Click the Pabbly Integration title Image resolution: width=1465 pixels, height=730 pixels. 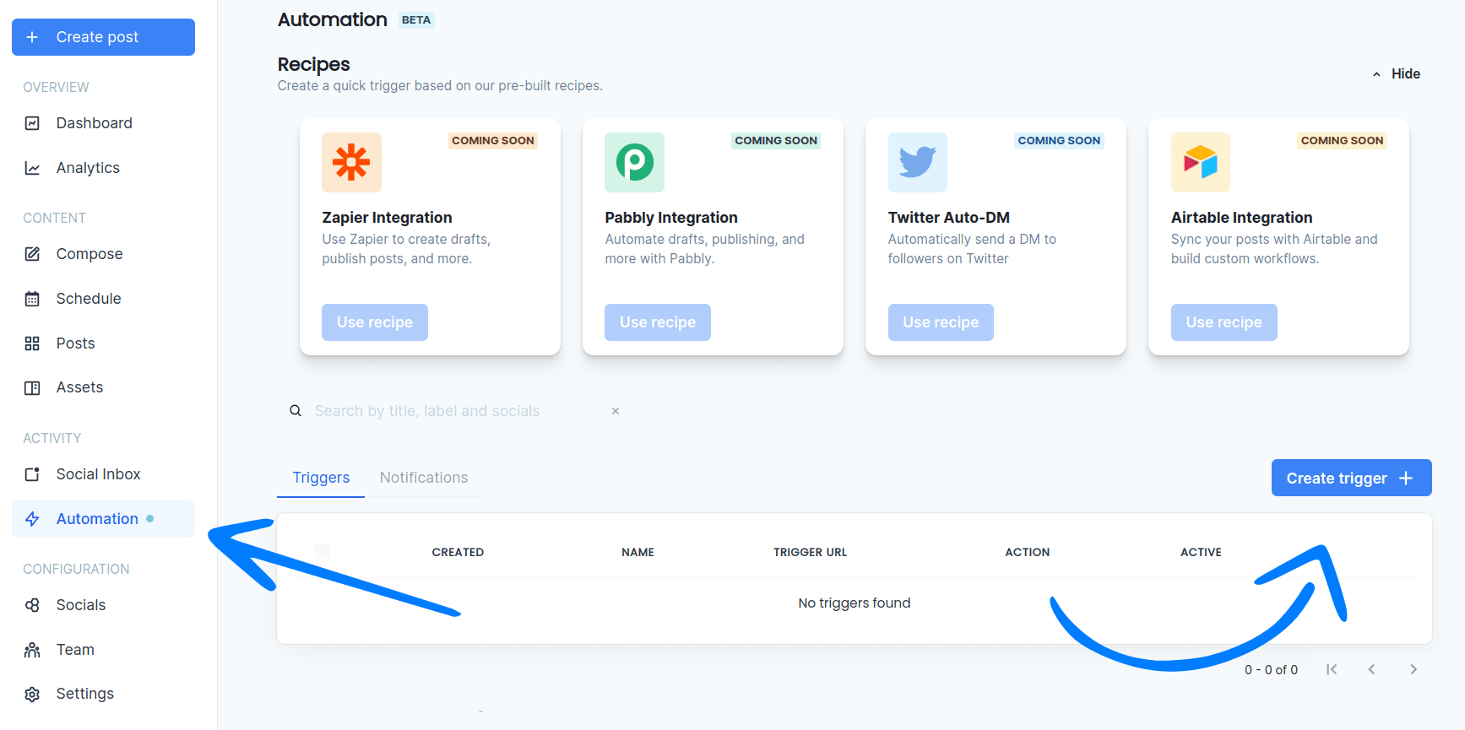coord(671,218)
